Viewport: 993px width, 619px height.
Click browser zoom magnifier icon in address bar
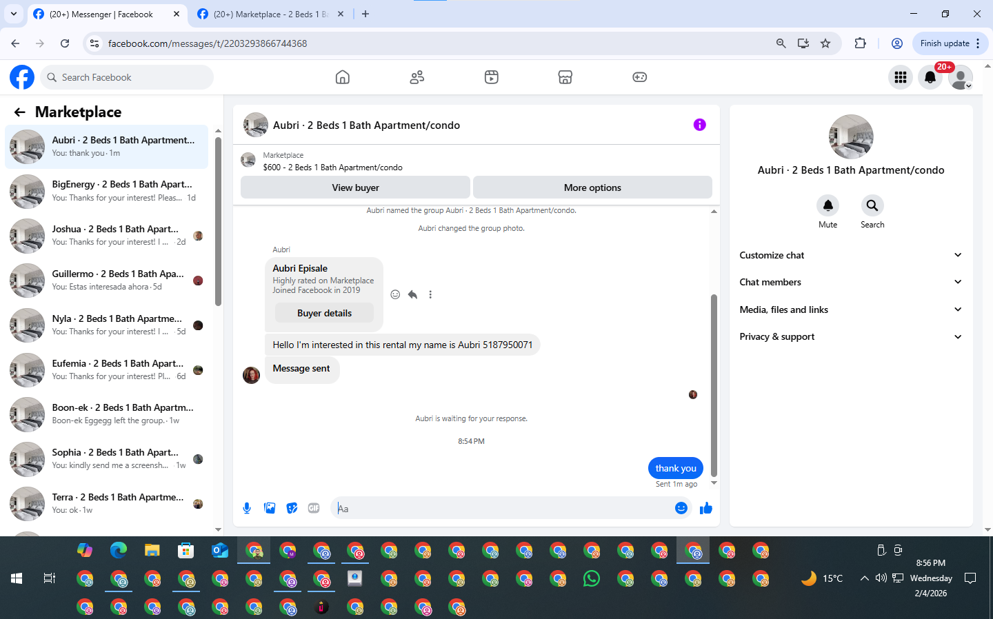pyautogui.click(x=781, y=43)
